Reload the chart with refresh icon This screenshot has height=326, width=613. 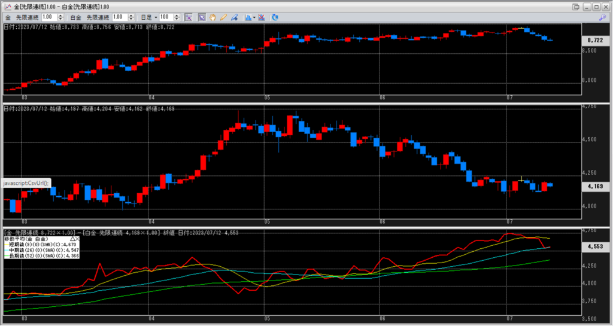click(x=275, y=17)
